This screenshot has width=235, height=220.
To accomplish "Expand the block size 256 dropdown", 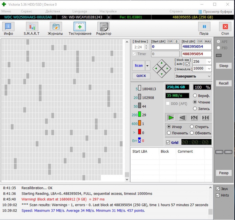I will point(209,62).
